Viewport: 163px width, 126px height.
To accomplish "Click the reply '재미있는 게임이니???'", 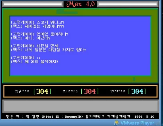I will pyautogui.click(x=44, y=26).
